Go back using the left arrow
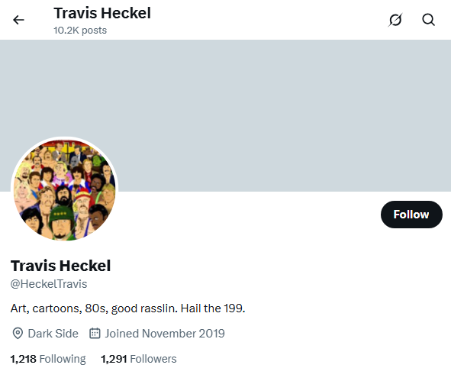 (x=18, y=20)
